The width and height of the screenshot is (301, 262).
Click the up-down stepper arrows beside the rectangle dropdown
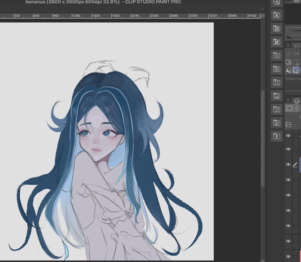tap(297, 108)
